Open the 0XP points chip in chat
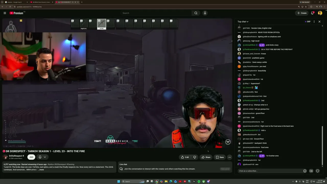Image resolution: width=327 pixels, height=184 pixels. pyautogui.click(x=308, y=22)
